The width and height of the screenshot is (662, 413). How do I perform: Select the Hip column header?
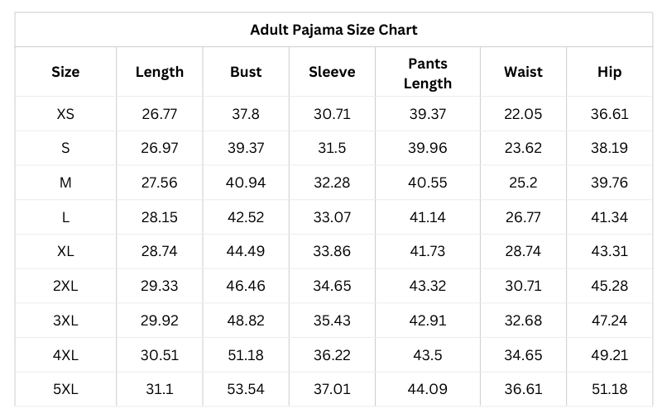click(609, 72)
